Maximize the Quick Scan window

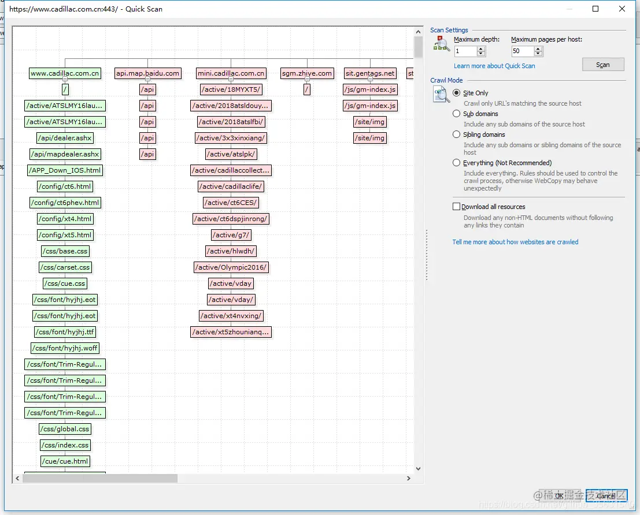[595, 9]
